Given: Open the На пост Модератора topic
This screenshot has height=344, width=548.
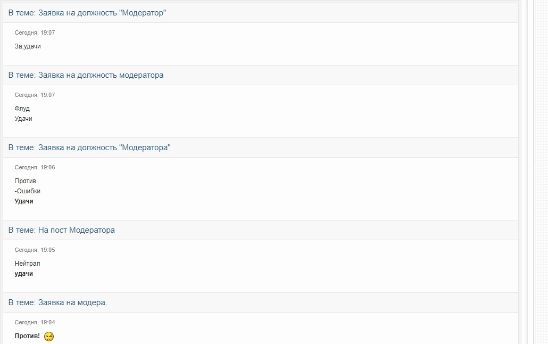Looking at the screenshot, I should [76, 230].
